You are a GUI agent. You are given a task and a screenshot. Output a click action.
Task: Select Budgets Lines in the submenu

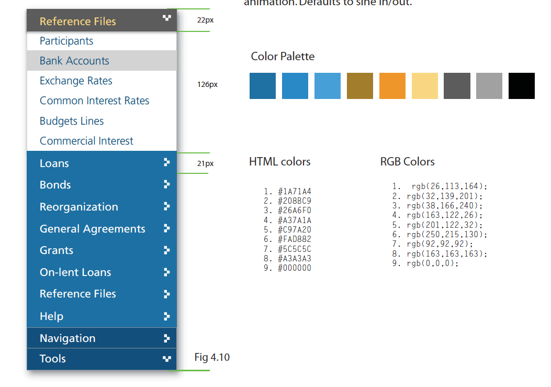click(x=72, y=121)
